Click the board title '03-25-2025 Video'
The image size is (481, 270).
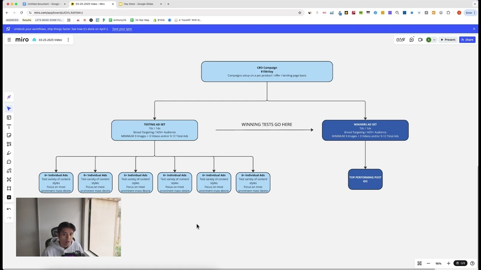tap(50, 40)
